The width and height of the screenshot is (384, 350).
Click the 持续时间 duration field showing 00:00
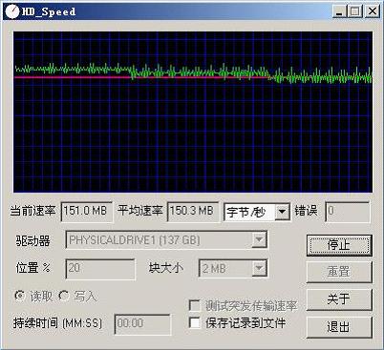142,324
